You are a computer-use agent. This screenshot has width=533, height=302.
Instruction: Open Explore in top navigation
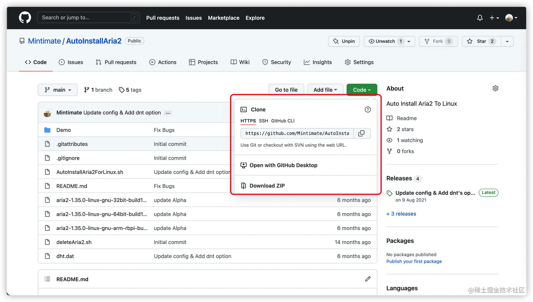[255, 18]
